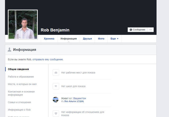Go to the Фото tab
The height and width of the screenshot is (117, 169).
pyautogui.click(x=101, y=39)
